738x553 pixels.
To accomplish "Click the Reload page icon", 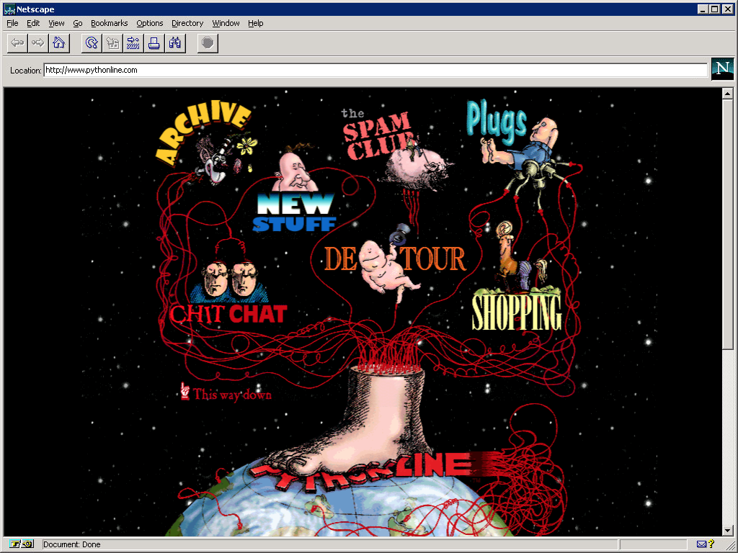I will 90,42.
